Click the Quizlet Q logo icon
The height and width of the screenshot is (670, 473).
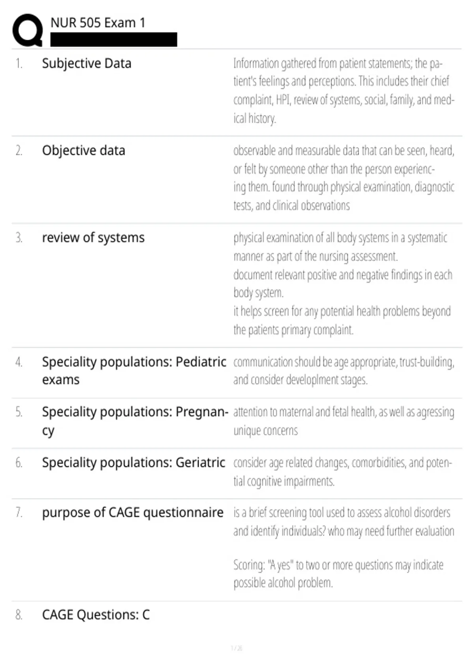click(28, 30)
